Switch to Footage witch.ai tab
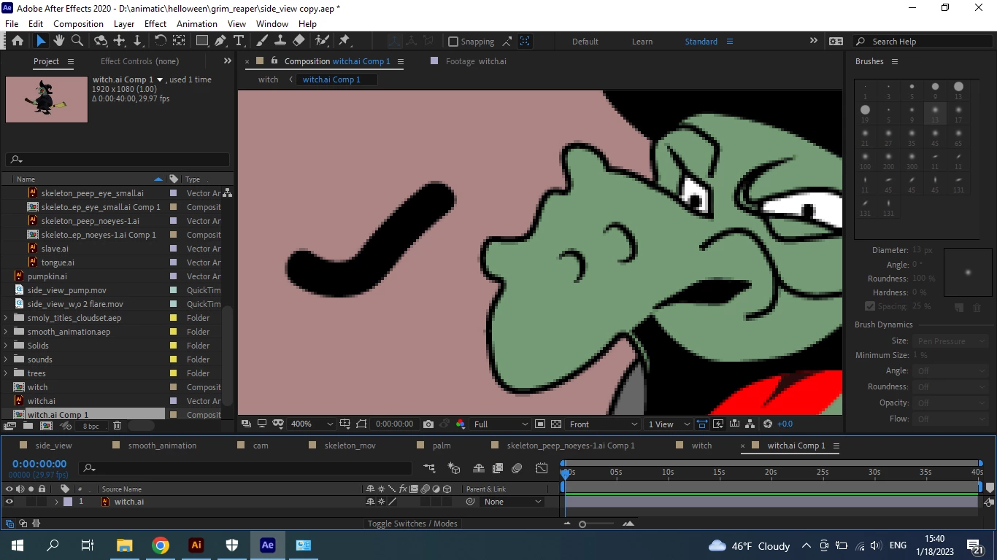The width and height of the screenshot is (997, 560). (476, 61)
